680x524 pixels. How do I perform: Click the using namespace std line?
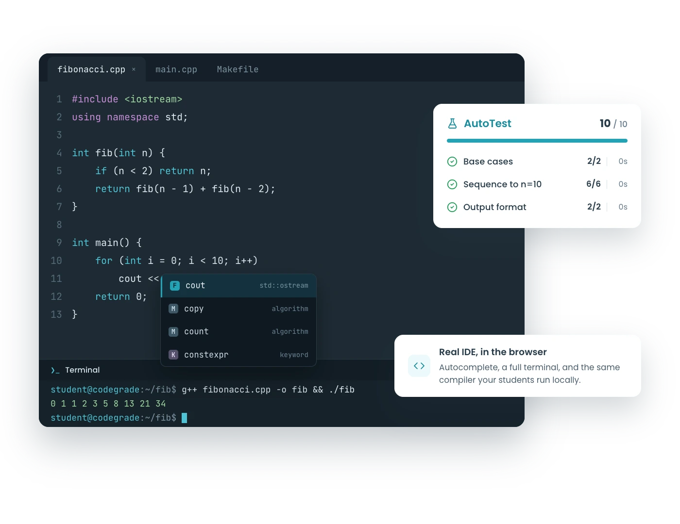(x=130, y=117)
